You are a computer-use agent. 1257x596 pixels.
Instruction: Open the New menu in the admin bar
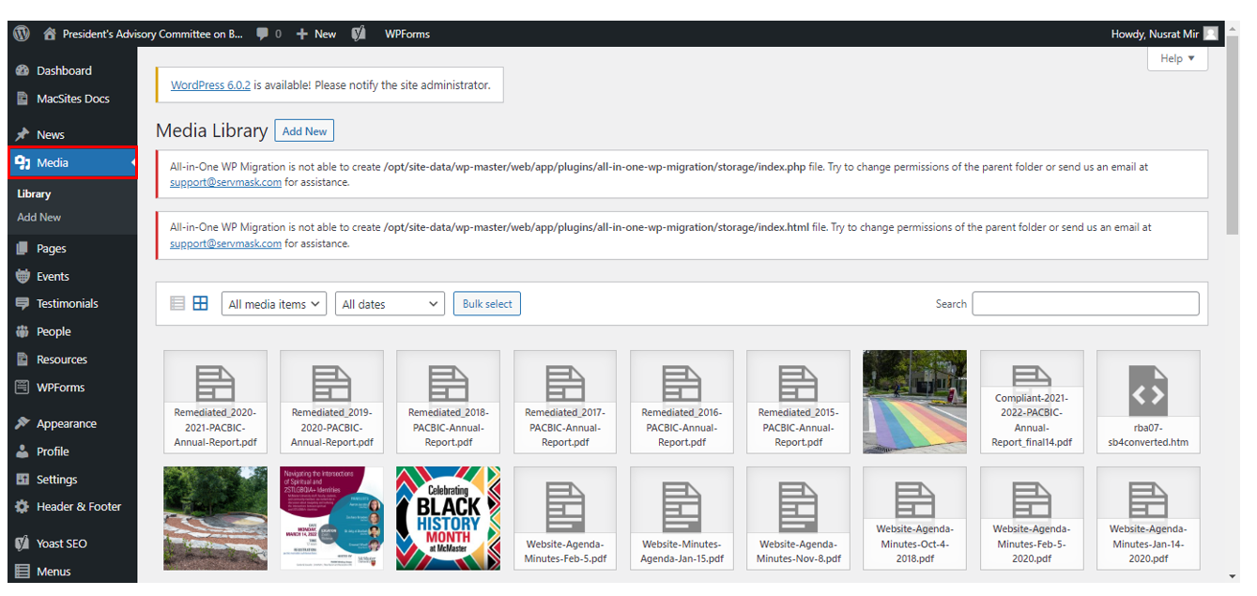tap(315, 34)
